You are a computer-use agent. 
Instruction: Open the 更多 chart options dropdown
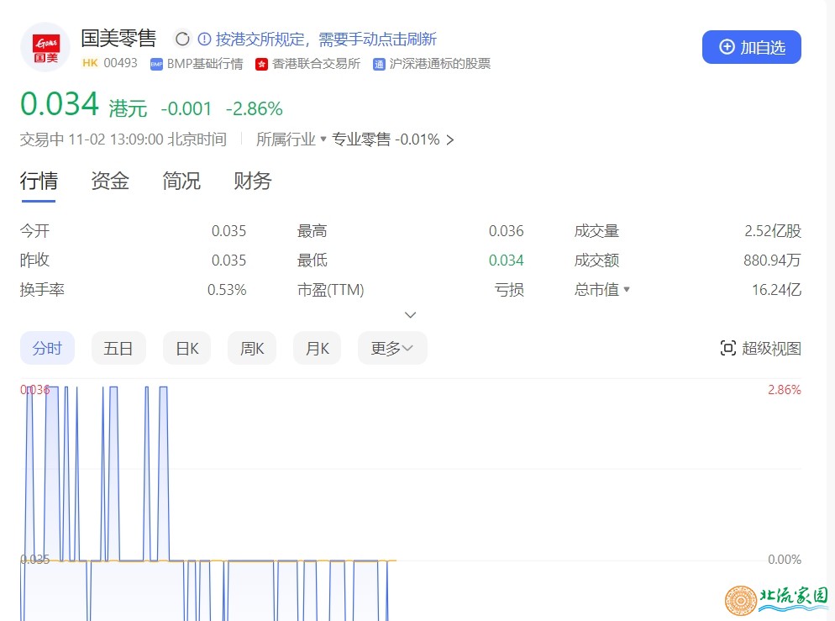click(x=392, y=348)
